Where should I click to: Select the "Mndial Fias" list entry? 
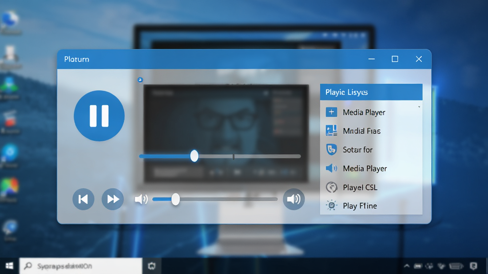click(371, 131)
